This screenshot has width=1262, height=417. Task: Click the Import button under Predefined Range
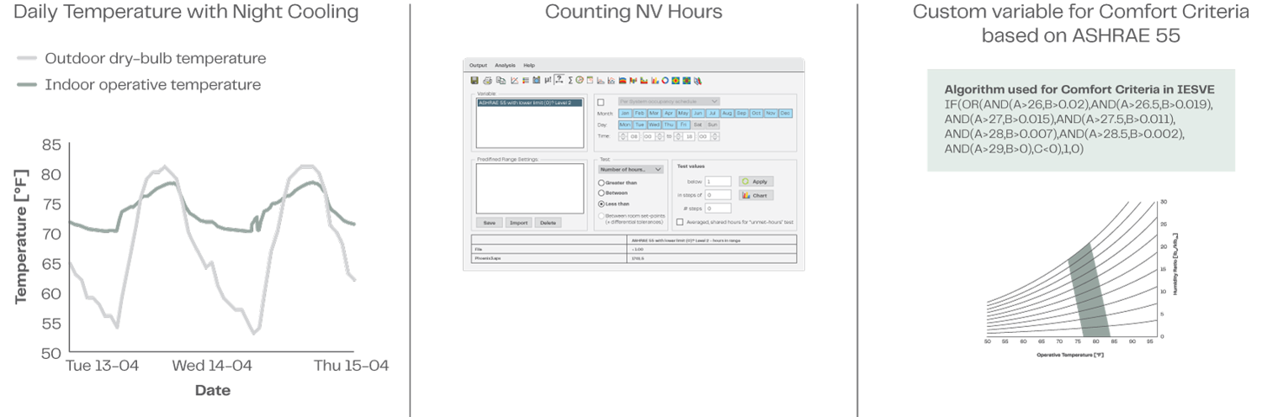[x=518, y=223]
